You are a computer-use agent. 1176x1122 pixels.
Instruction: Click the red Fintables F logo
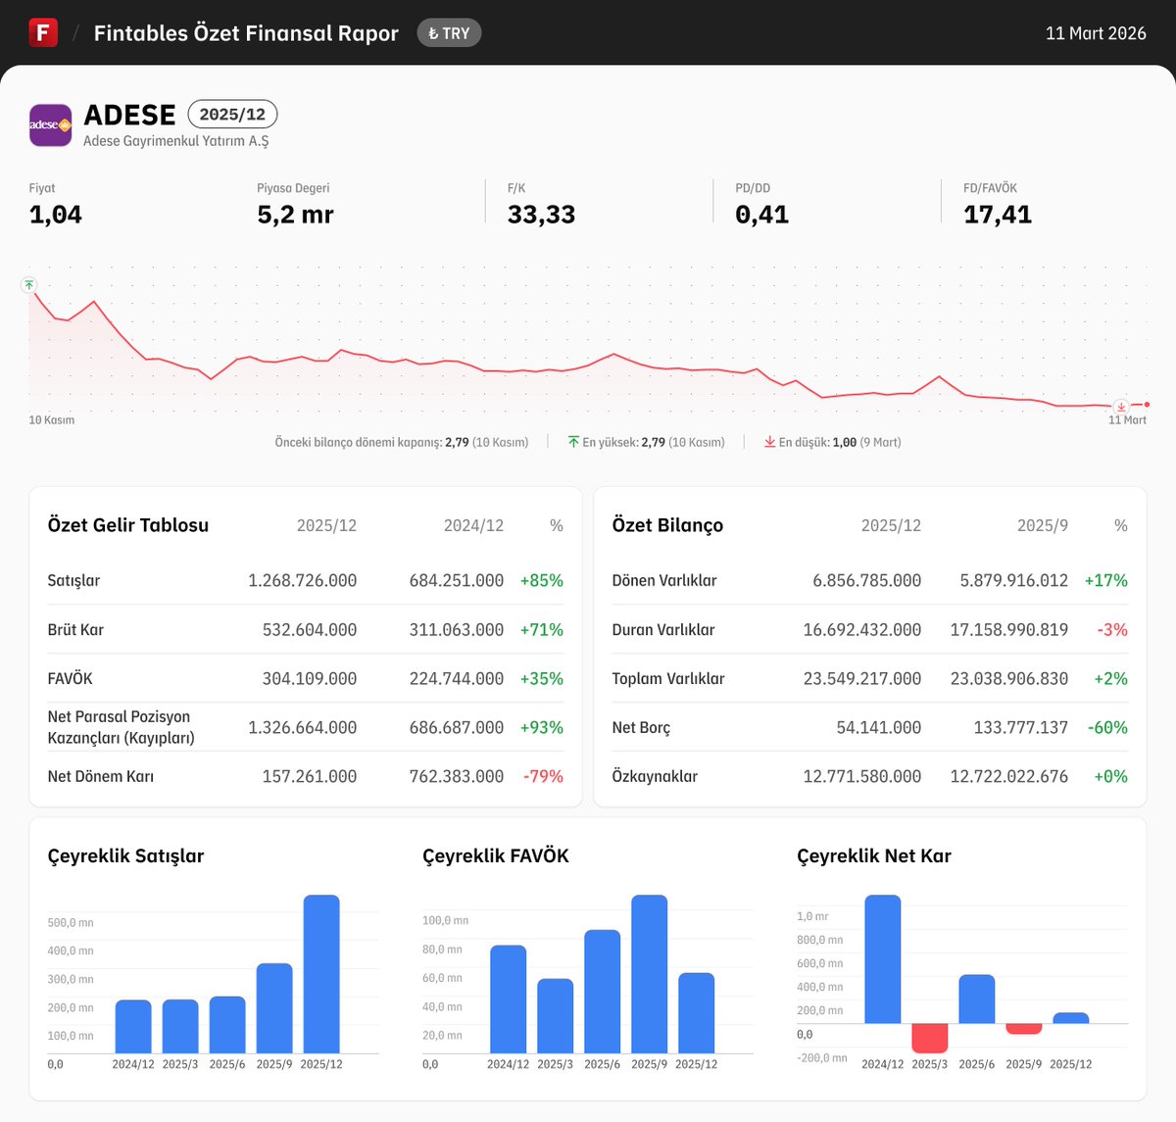pos(43,32)
